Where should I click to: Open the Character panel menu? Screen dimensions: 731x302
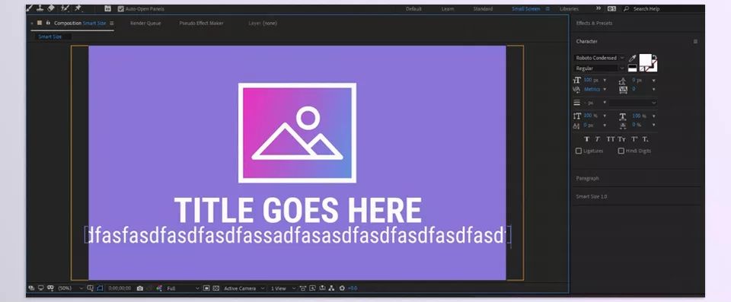pos(695,42)
